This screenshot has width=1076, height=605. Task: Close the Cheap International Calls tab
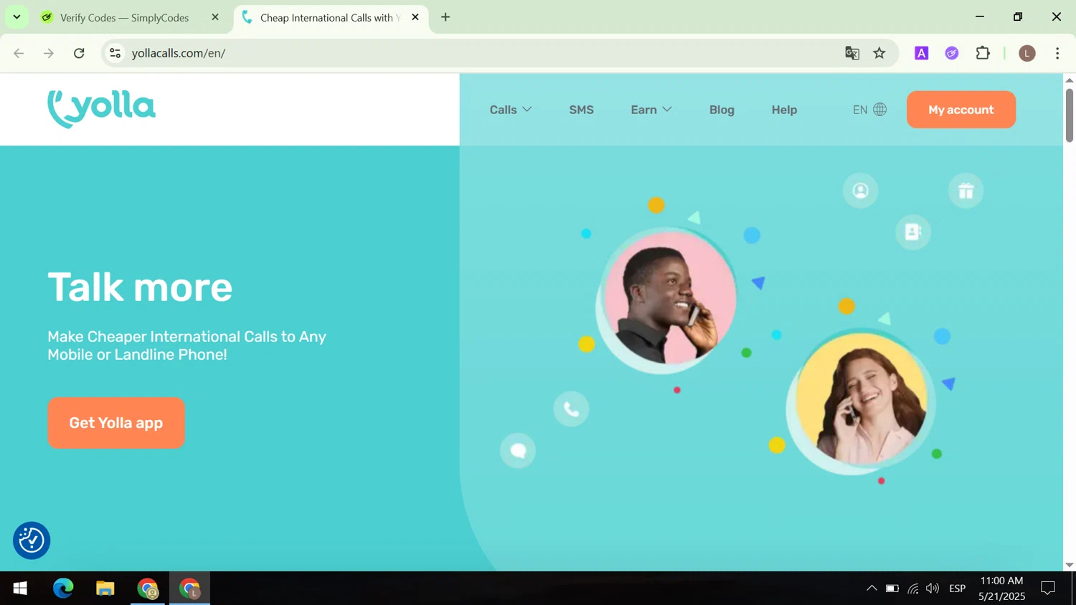click(x=415, y=17)
